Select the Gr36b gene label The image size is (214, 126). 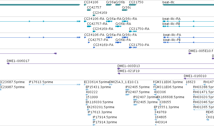(x=120, y=2)
